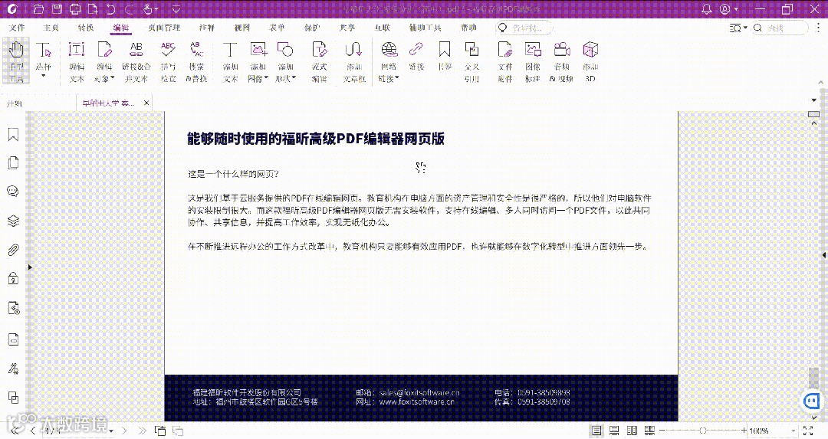Enable continuous facing view mode
This screenshot has height=439, width=828.
click(x=649, y=431)
